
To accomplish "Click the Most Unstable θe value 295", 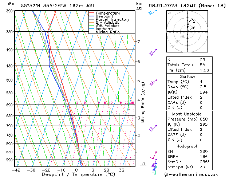I will (x=204, y=125).
